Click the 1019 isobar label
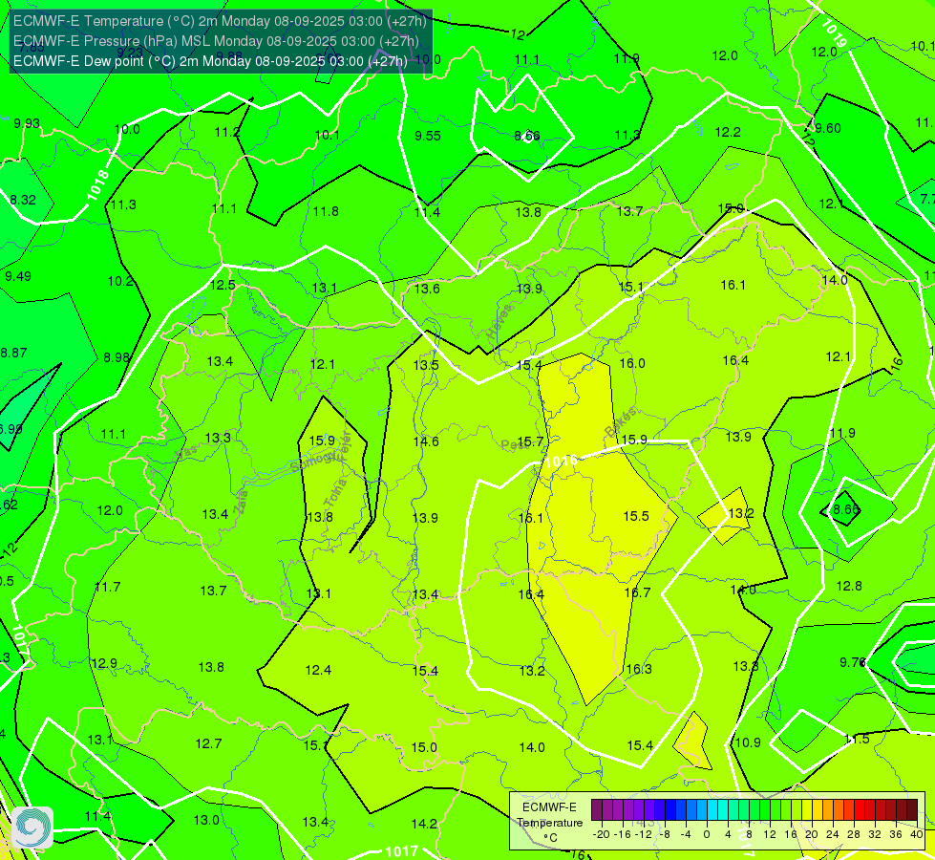This screenshot has width=935, height=860. (834, 33)
